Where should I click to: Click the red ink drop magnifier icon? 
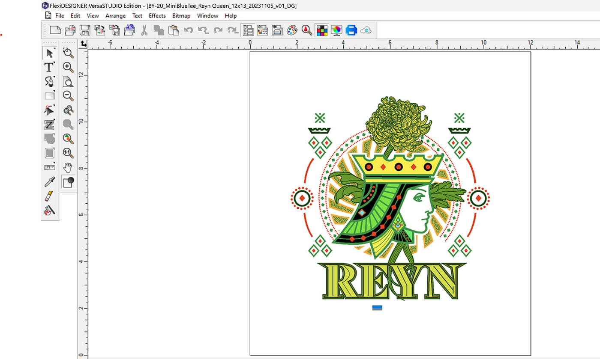point(306,30)
